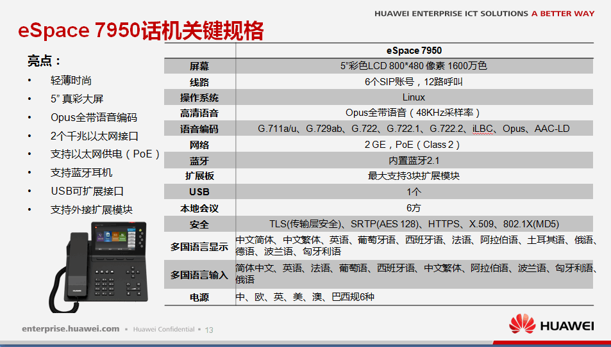611x347 pixels.
Task: Click the codec list cell starting 'G.711a/u'
Action: (x=414, y=129)
